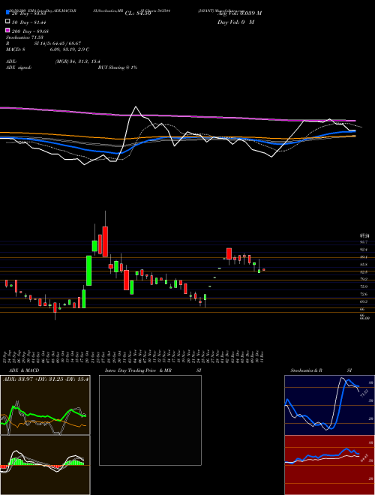
Task: Open the ADX indicator chart panel
Action: point(45,405)
